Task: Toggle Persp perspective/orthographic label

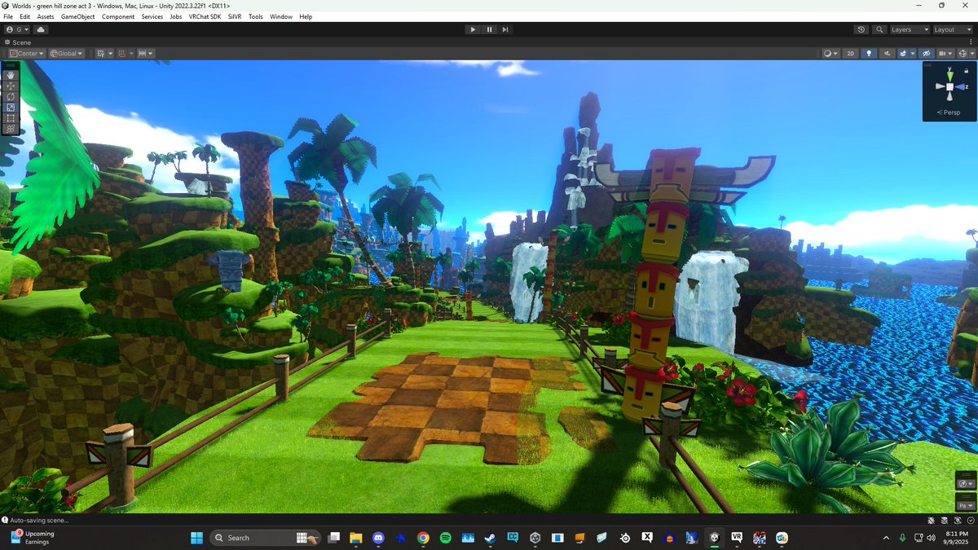Action: [x=949, y=112]
